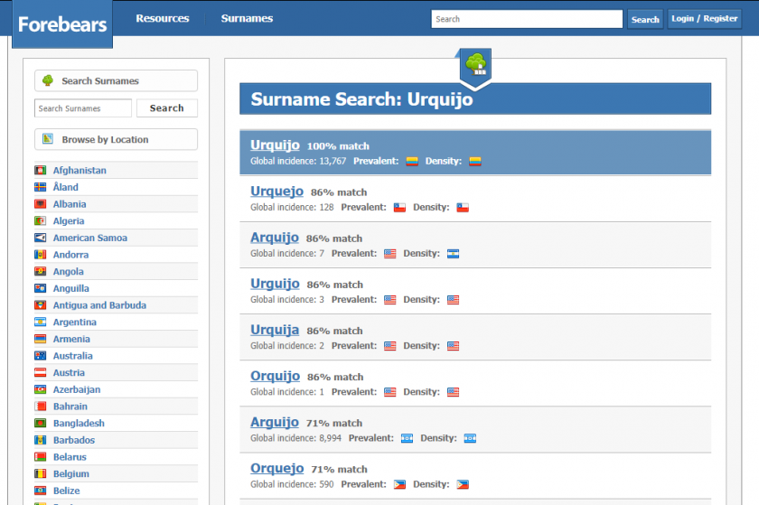Open the Angola link
759x505 pixels.
point(69,271)
